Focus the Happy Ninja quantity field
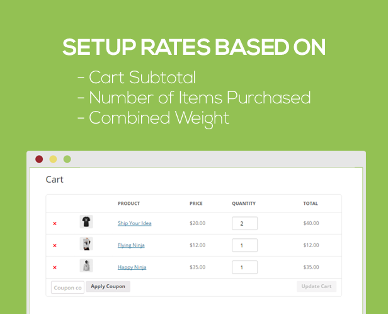Screen dimensions: 388x314 click(244, 267)
